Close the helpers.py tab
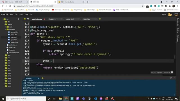Image resolution: width=180 pixels, height=101 pixels. click(x=62, y=19)
